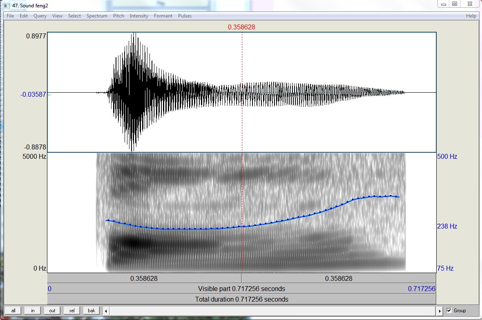Open the Intensity menu
Image resolution: width=482 pixels, height=320 pixels.
click(x=138, y=16)
